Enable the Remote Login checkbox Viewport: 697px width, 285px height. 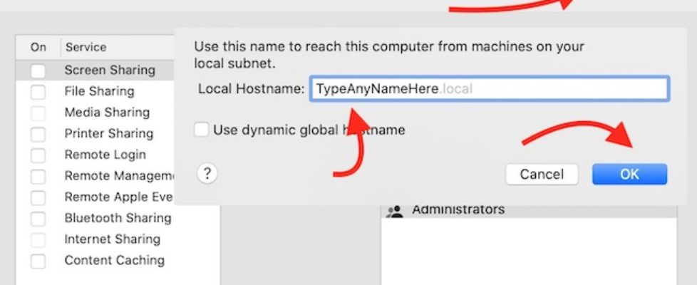[x=38, y=155]
